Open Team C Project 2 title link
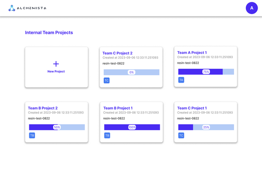This screenshot has width=262, height=186. point(117,53)
